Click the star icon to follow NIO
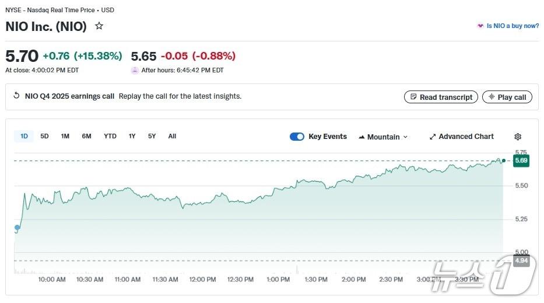This screenshot has height=303, width=544. click(99, 26)
